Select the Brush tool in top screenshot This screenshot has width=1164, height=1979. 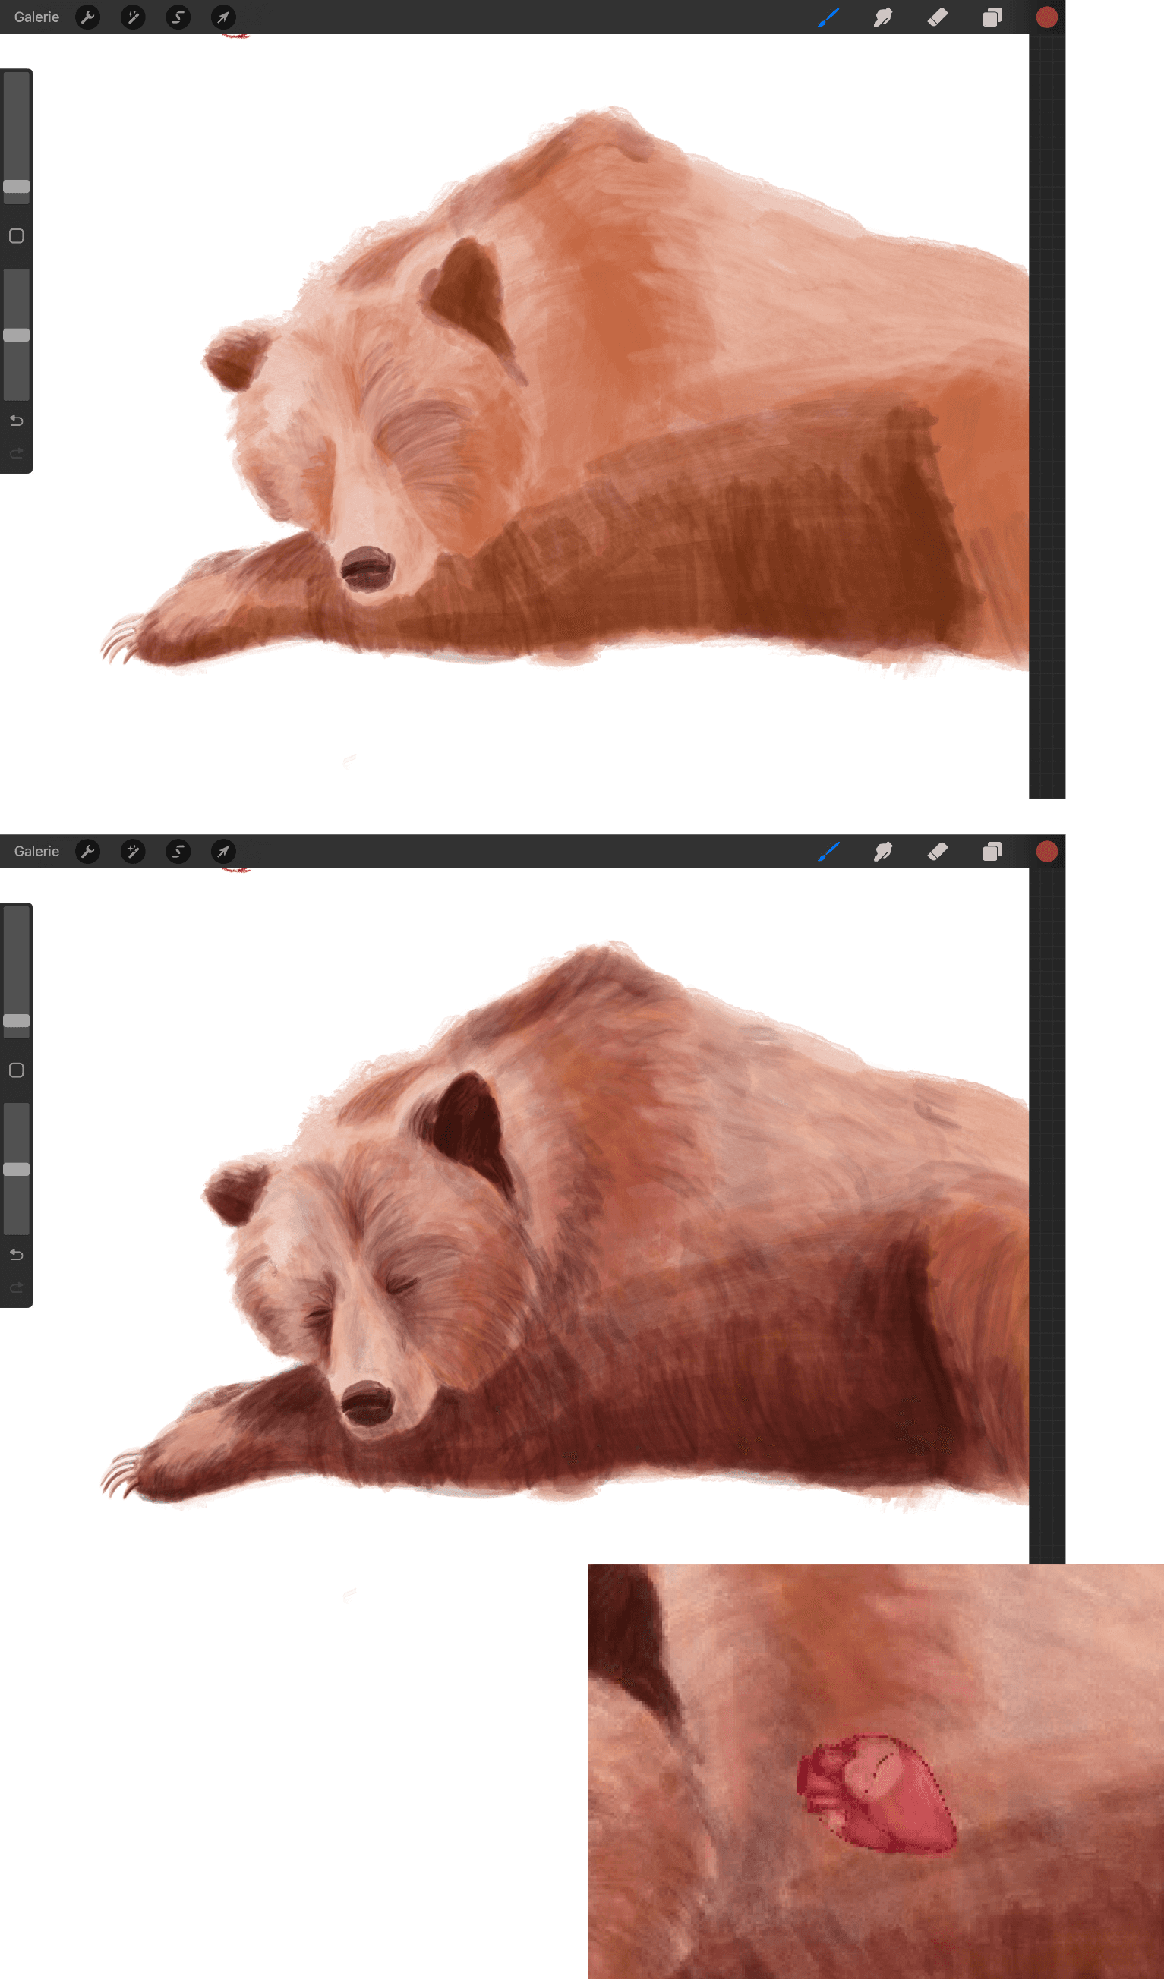[x=828, y=17]
